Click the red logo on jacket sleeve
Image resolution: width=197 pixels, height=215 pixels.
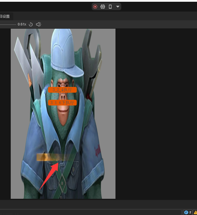(98, 151)
